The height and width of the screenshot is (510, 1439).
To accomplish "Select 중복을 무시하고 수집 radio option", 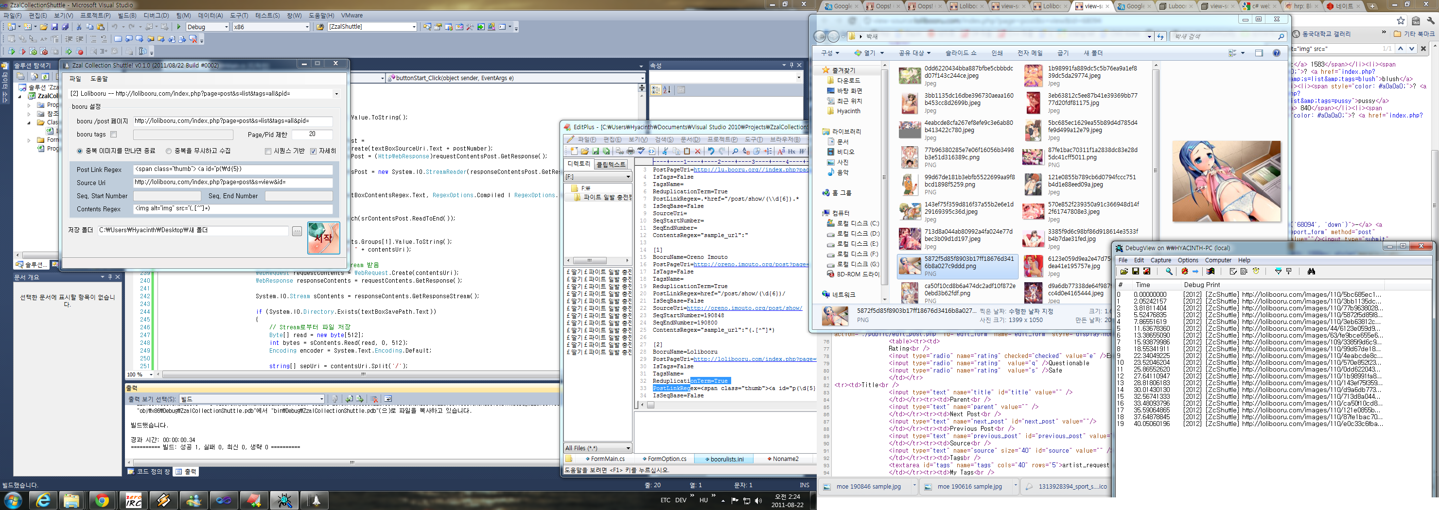I will pos(168,151).
